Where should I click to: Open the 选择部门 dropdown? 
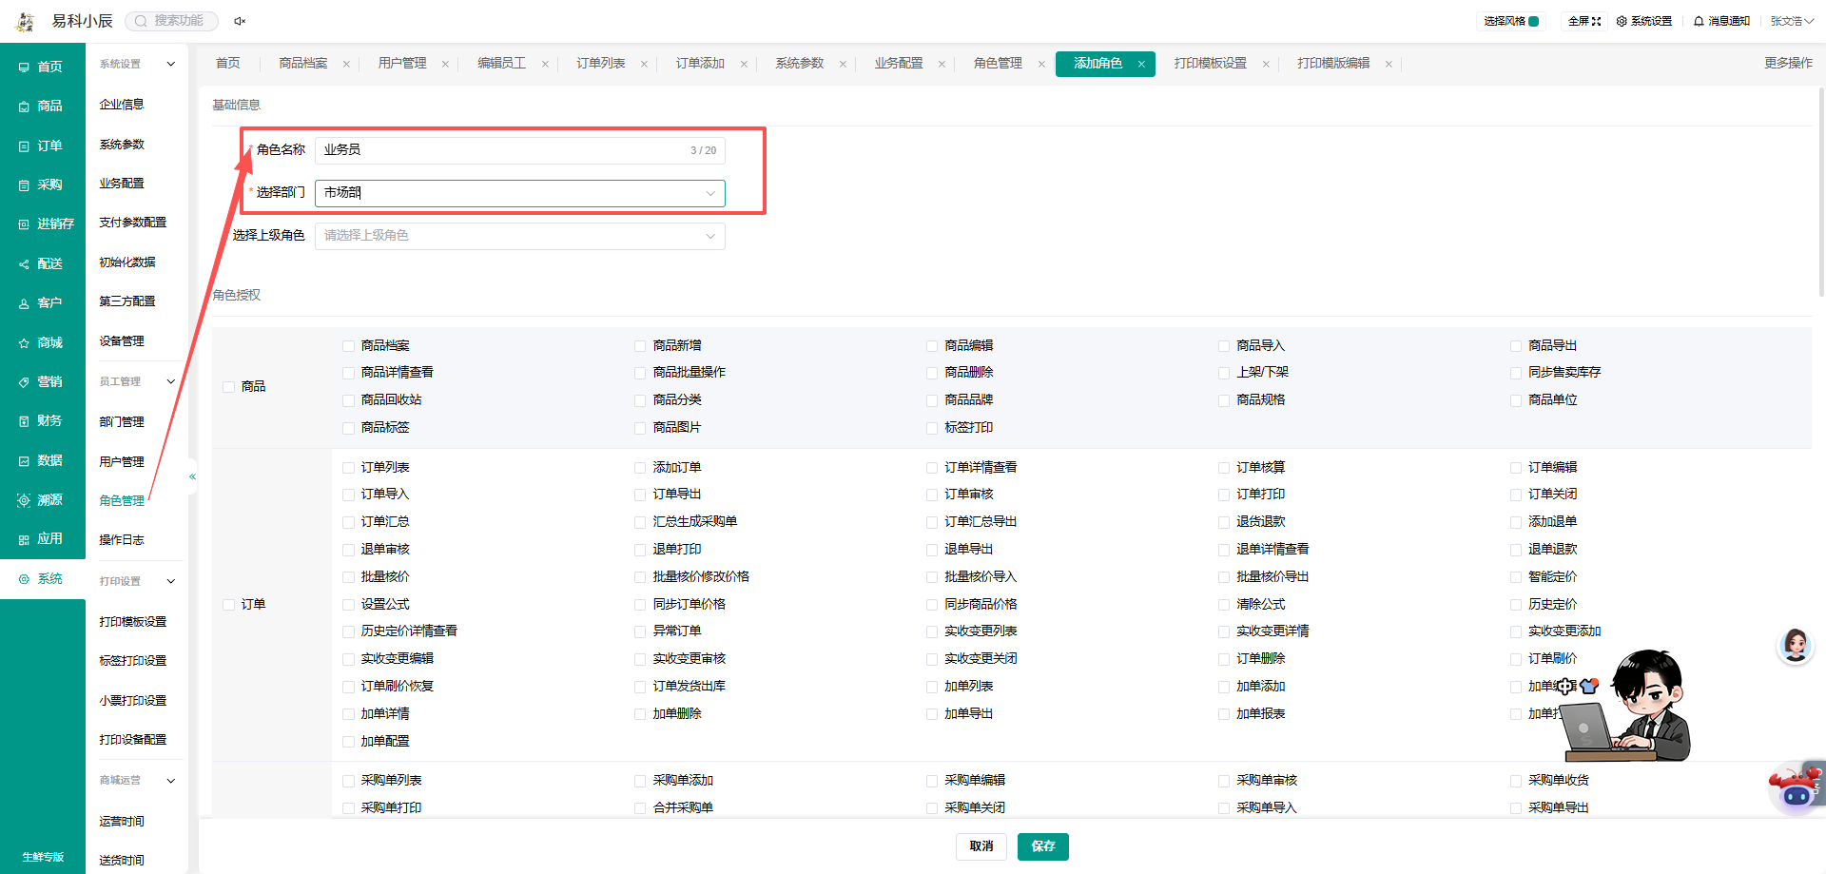click(x=520, y=193)
